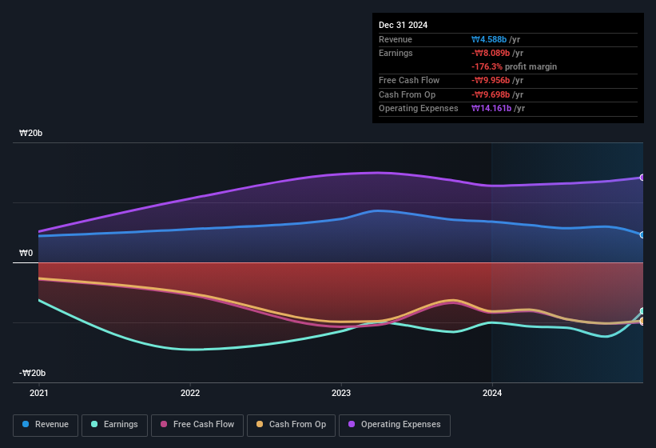Select the blue Revenue endpoint marker
The width and height of the screenshot is (656, 448).
click(642, 235)
